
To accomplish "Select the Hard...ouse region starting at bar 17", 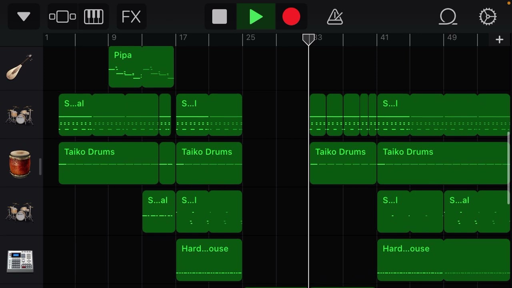I will 209,260.
